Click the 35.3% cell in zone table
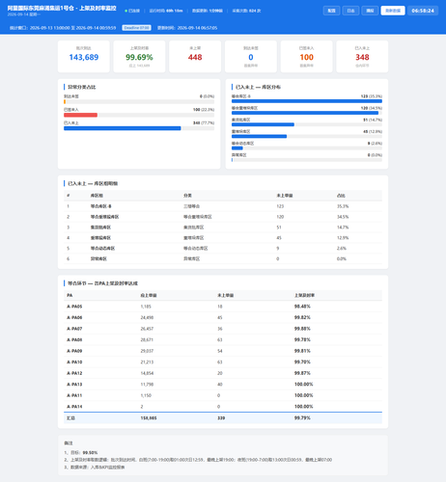446x482 pixels. (x=343, y=206)
